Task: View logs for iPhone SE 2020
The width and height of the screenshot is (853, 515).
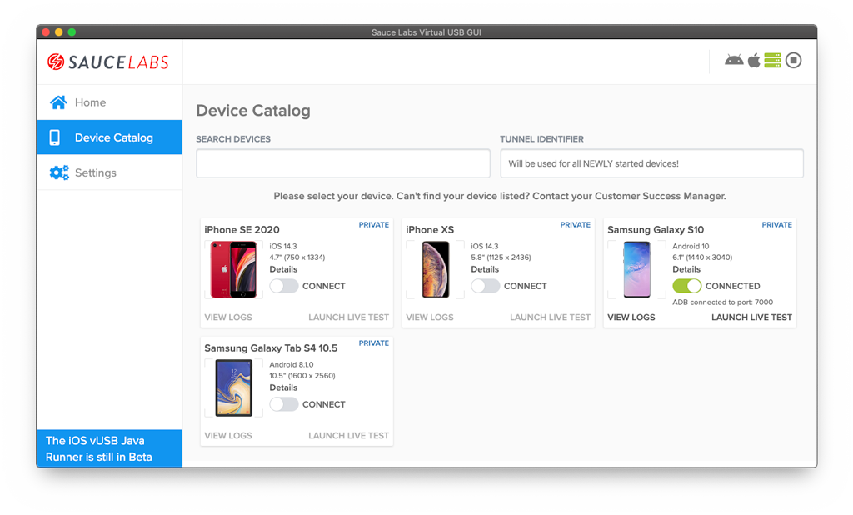Action: (x=228, y=317)
